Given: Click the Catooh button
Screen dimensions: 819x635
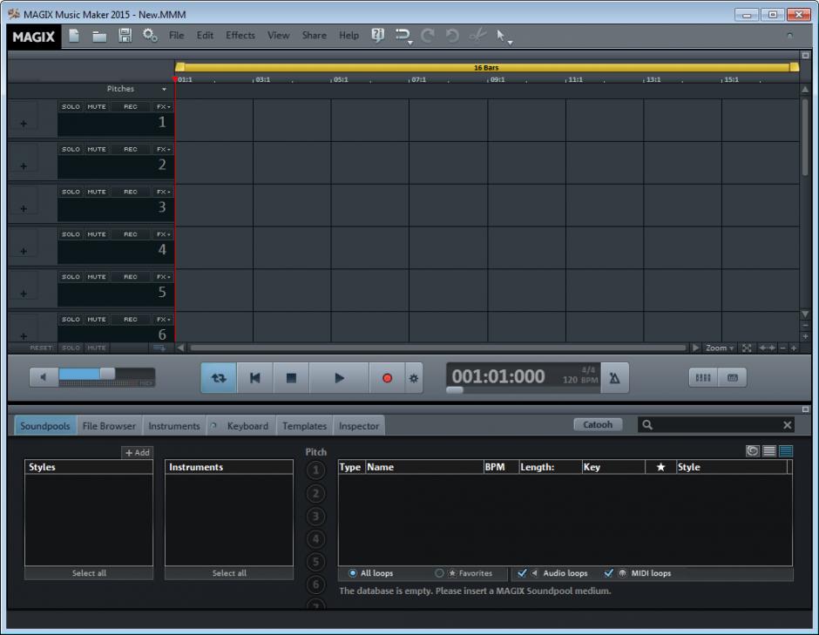Looking at the screenshot, I should [x=598, y=424].
